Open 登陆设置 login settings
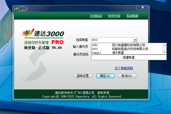 [x=83, y=76]
